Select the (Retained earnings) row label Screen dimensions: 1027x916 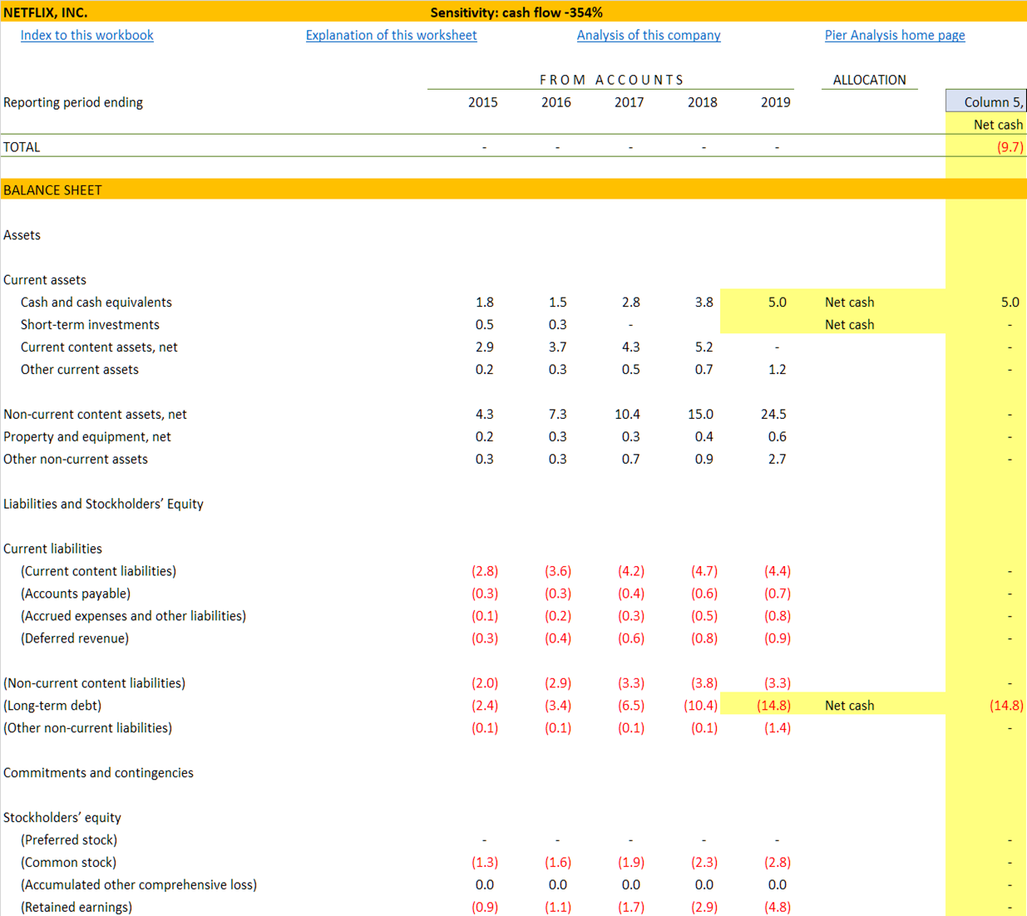point(76,908)
